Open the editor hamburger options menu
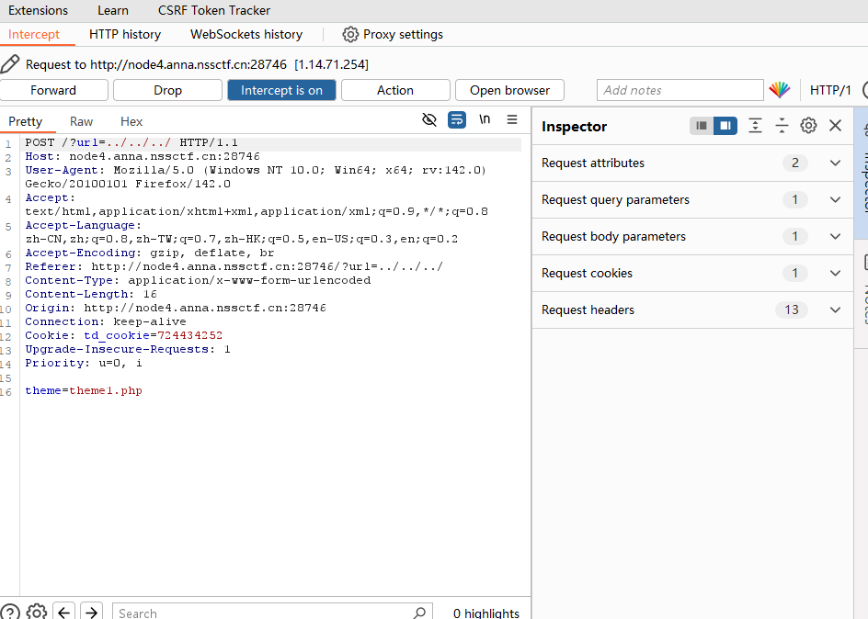The height and width of the screenshot is (619, 868). point(512,120)
